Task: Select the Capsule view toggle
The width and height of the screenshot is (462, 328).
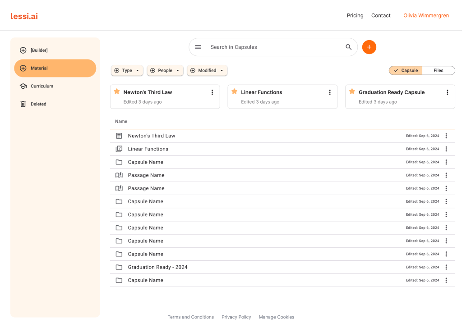Action: [406, 70]
